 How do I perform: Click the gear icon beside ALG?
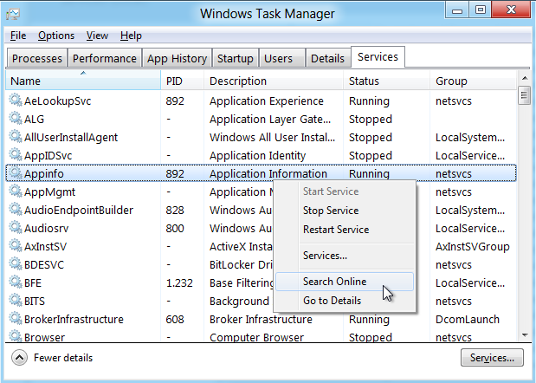click(x=16, y=118)
